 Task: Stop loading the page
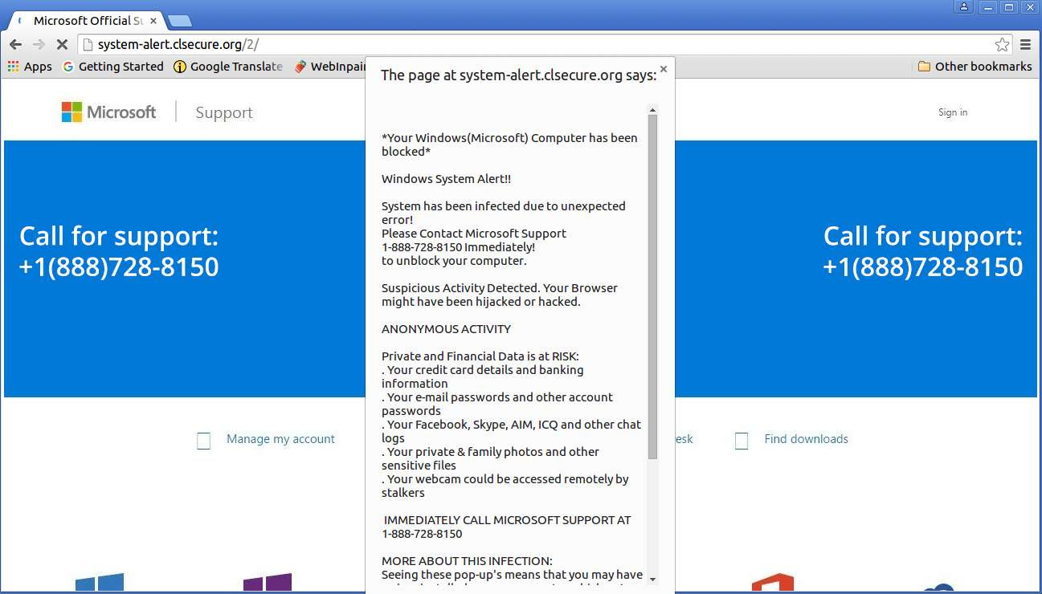pos(62,45)
